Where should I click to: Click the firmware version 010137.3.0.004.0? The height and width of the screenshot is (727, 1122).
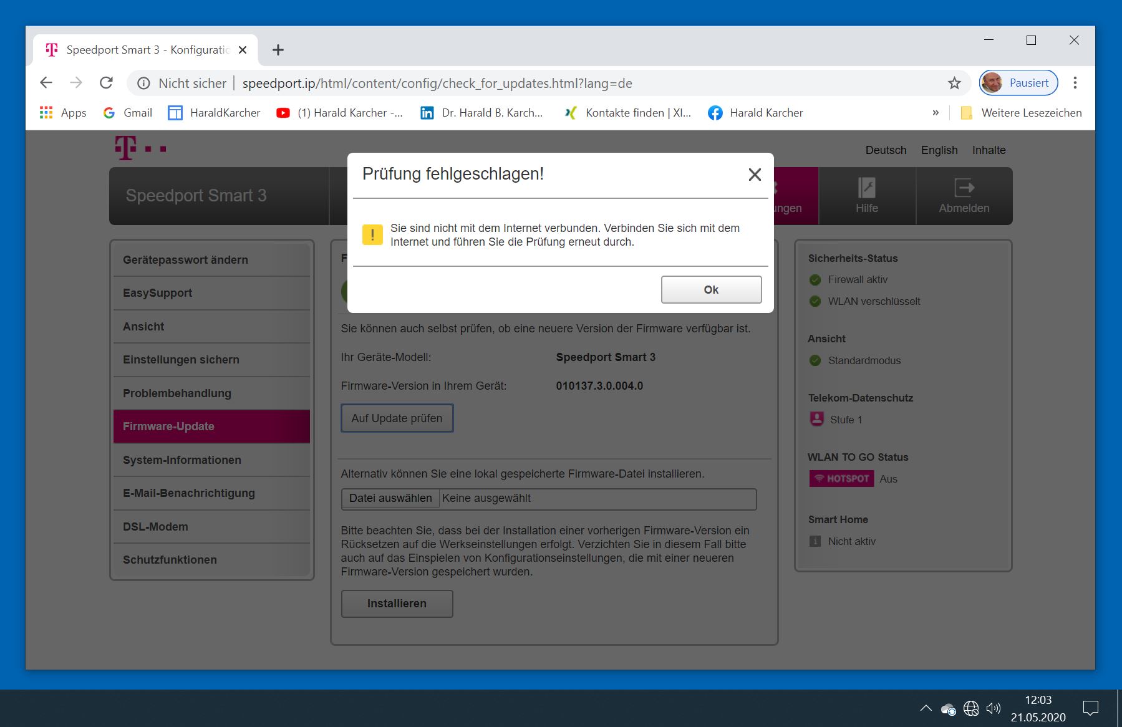click(x=599, y=386)
